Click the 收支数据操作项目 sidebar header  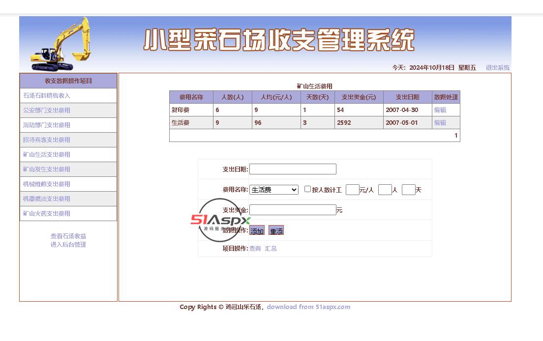click(68, 81)
